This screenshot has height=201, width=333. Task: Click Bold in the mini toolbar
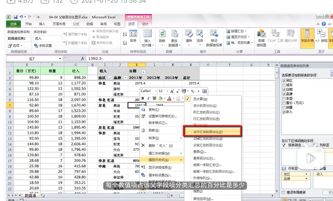(x=143, y=98)
